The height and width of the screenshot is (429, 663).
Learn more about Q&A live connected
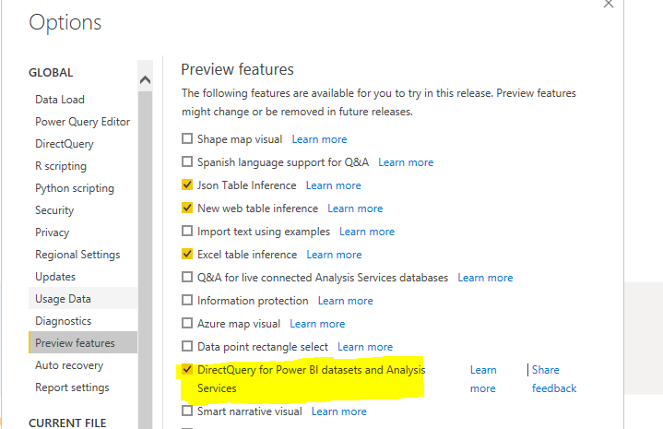tap(485, 278)
